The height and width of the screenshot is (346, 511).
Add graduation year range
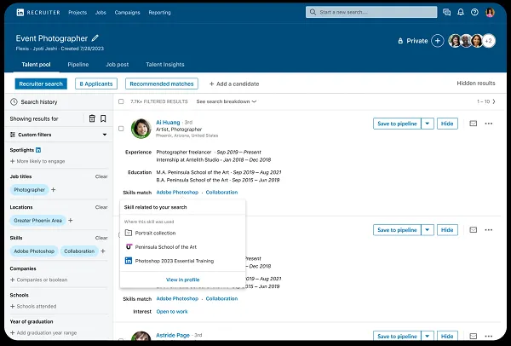coord(43,333)
